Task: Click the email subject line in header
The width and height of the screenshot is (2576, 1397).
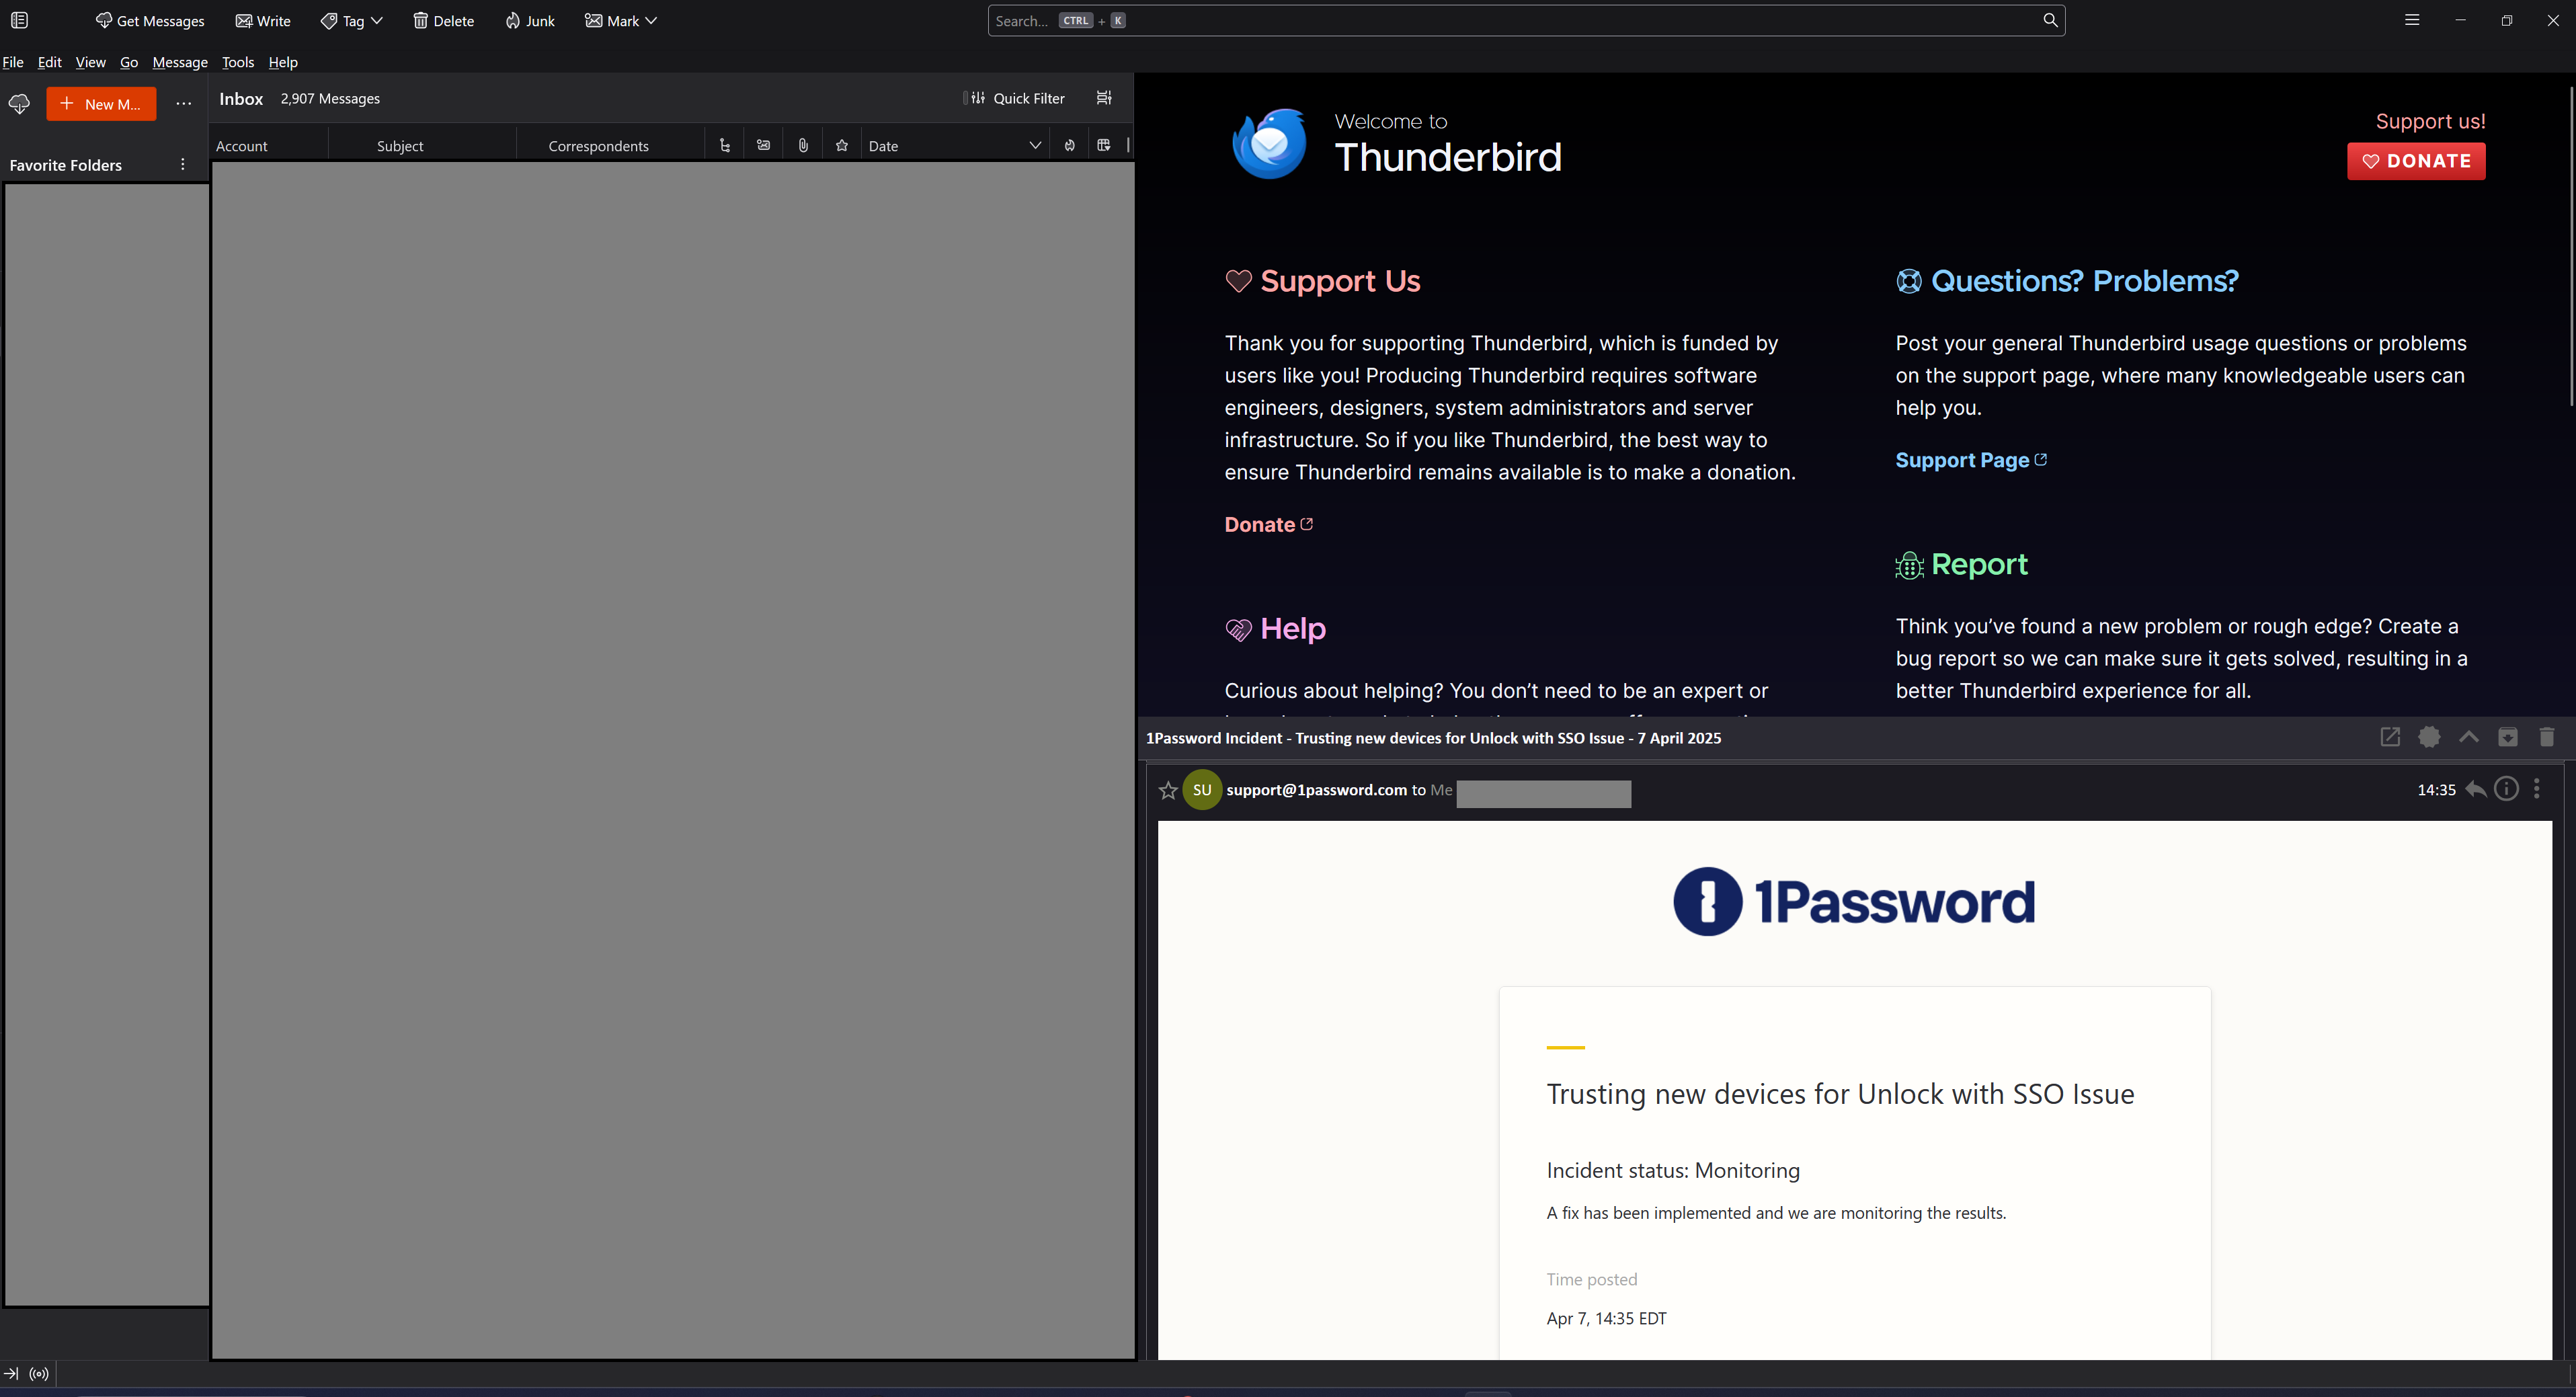Action: [x=1433, y=738]
